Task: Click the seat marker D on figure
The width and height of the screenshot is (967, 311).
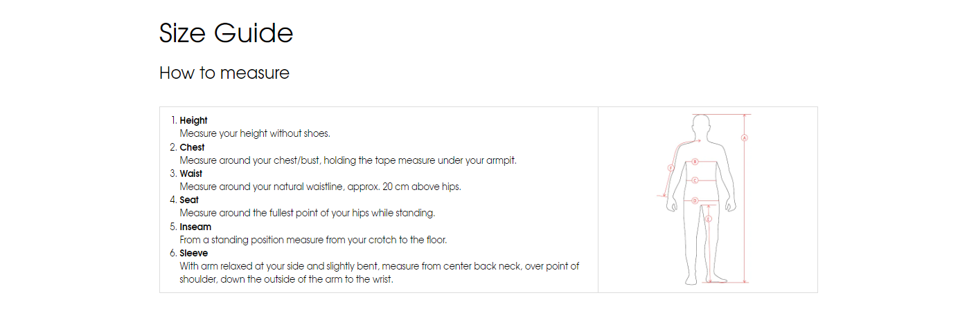Action: [695, 200]
